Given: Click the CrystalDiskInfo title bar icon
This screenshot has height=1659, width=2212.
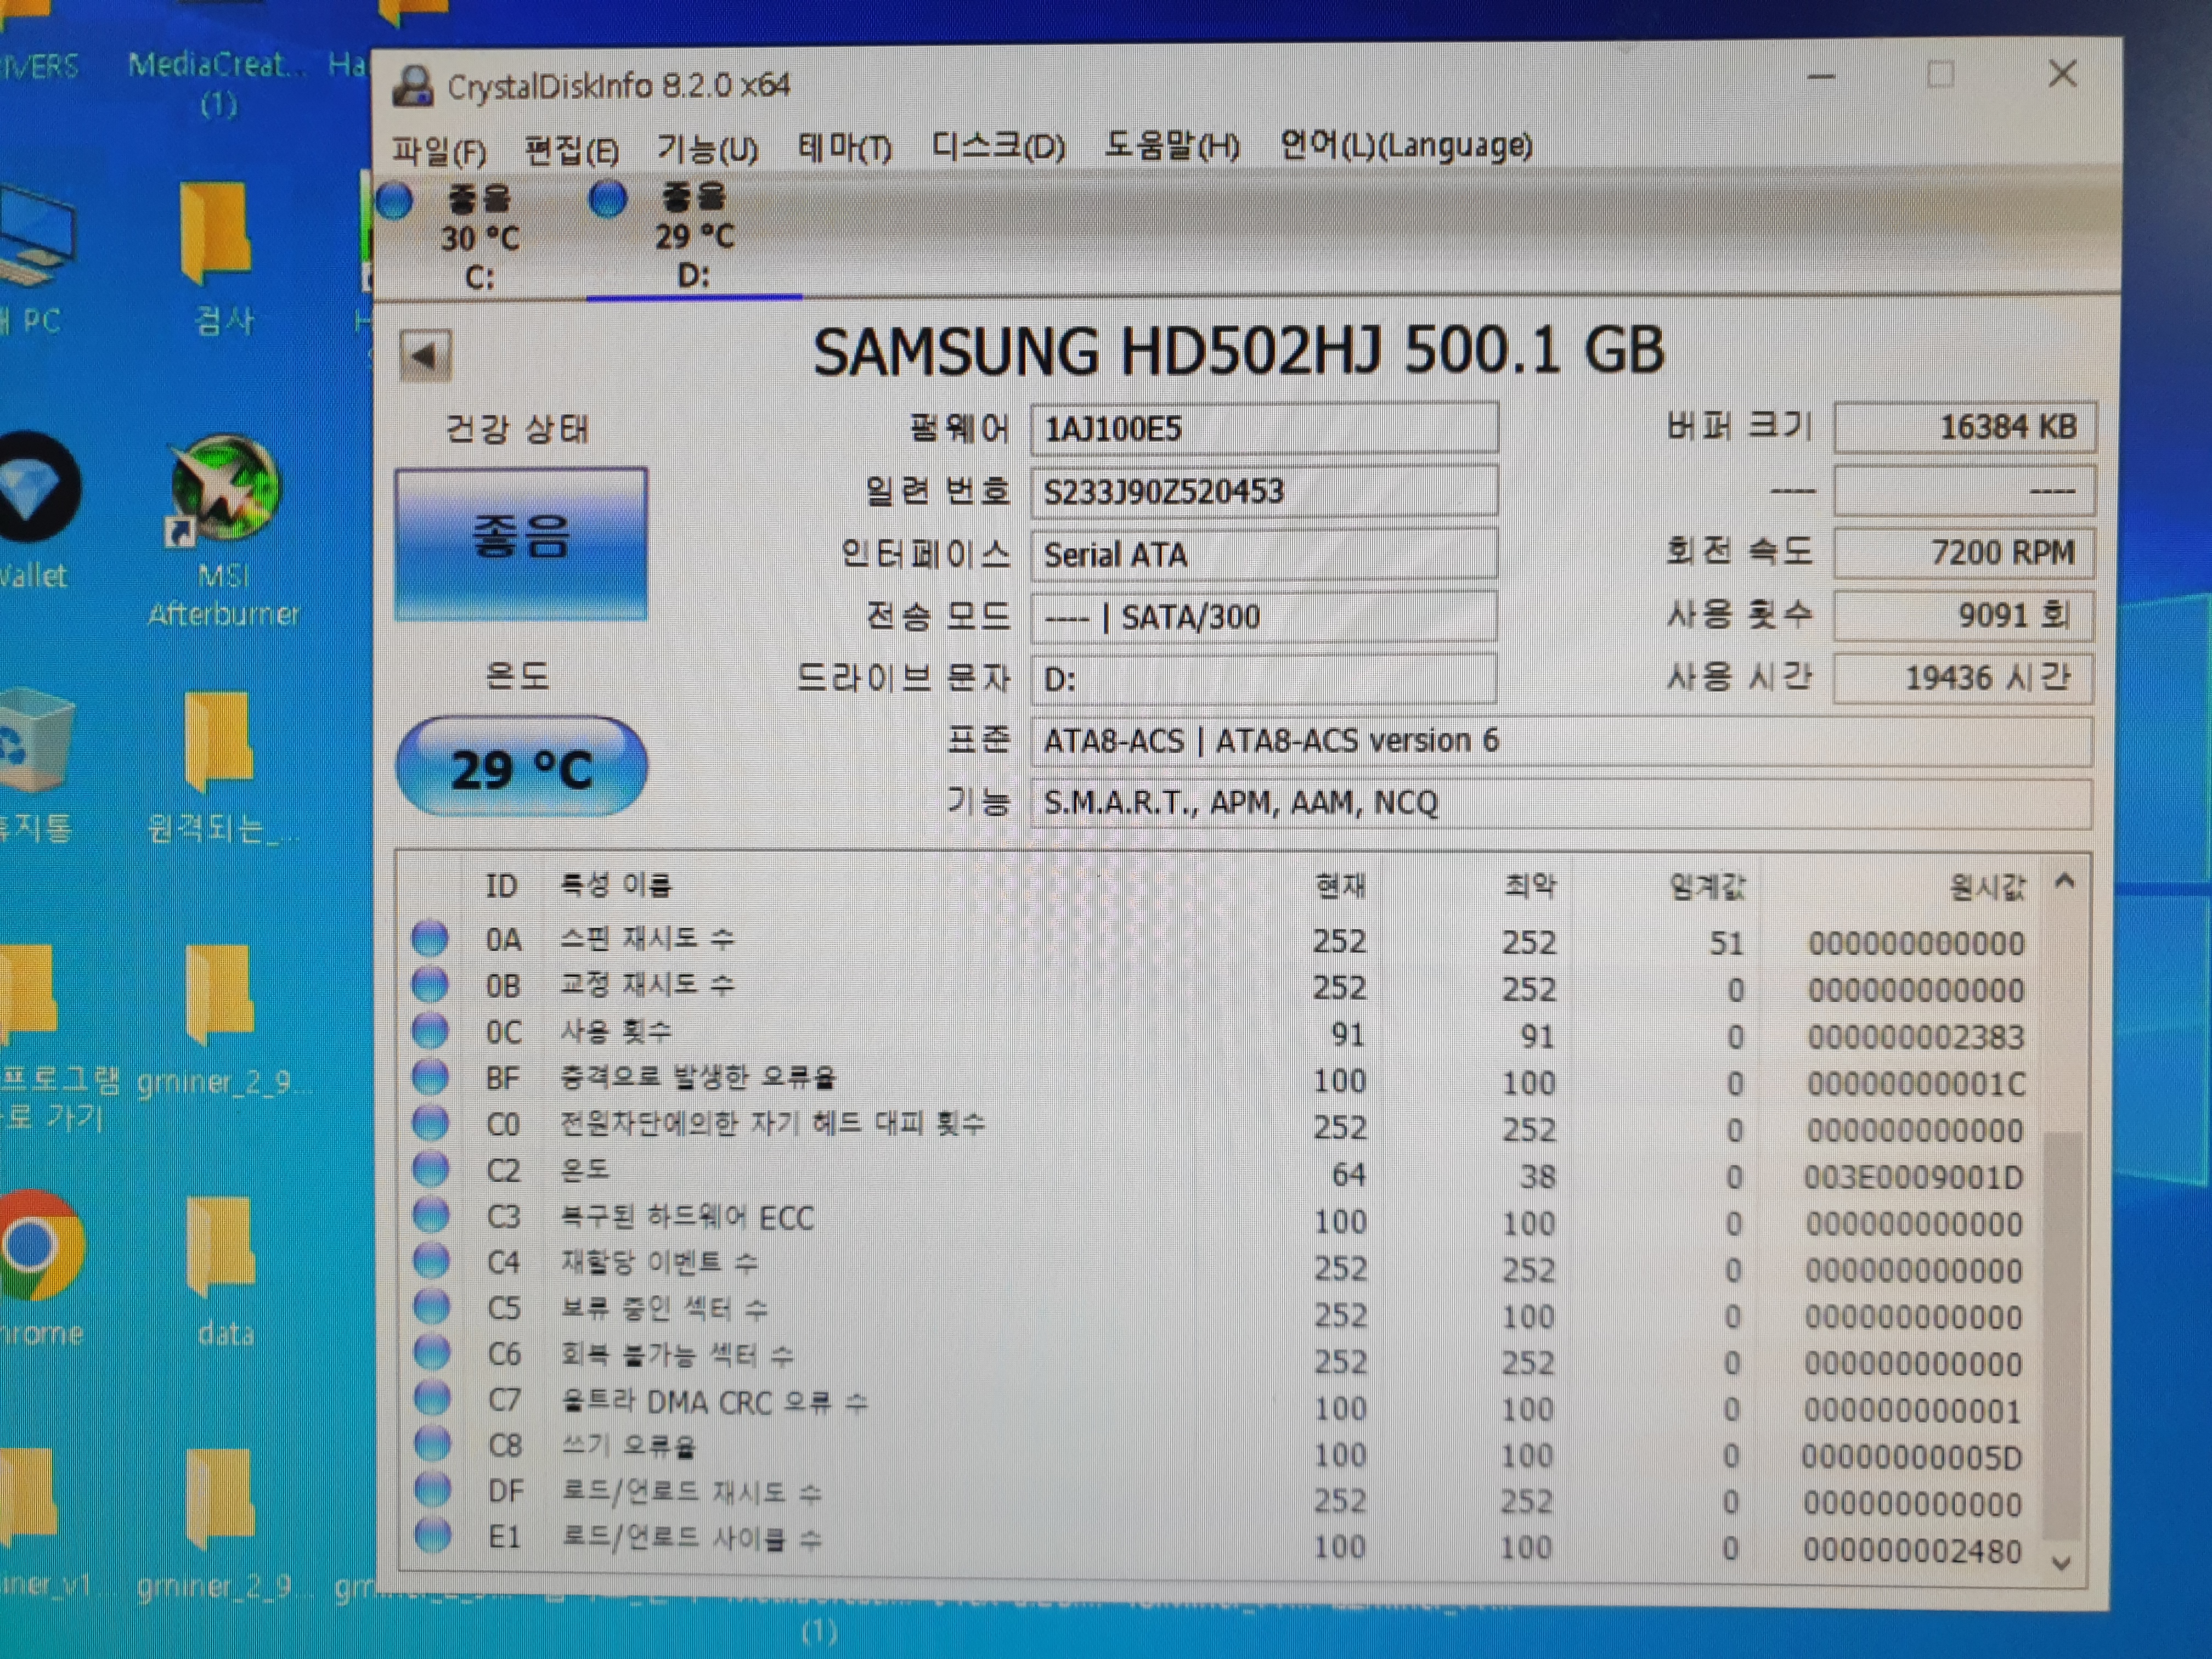Looking at the screenshot, I should tap(413, 87).
